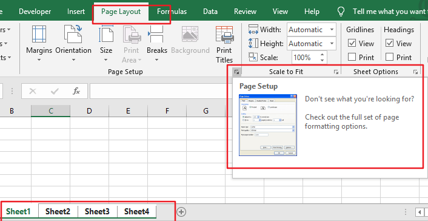Choose a paper Size
This screenshot has height=221, width=428.
point(106,44)
